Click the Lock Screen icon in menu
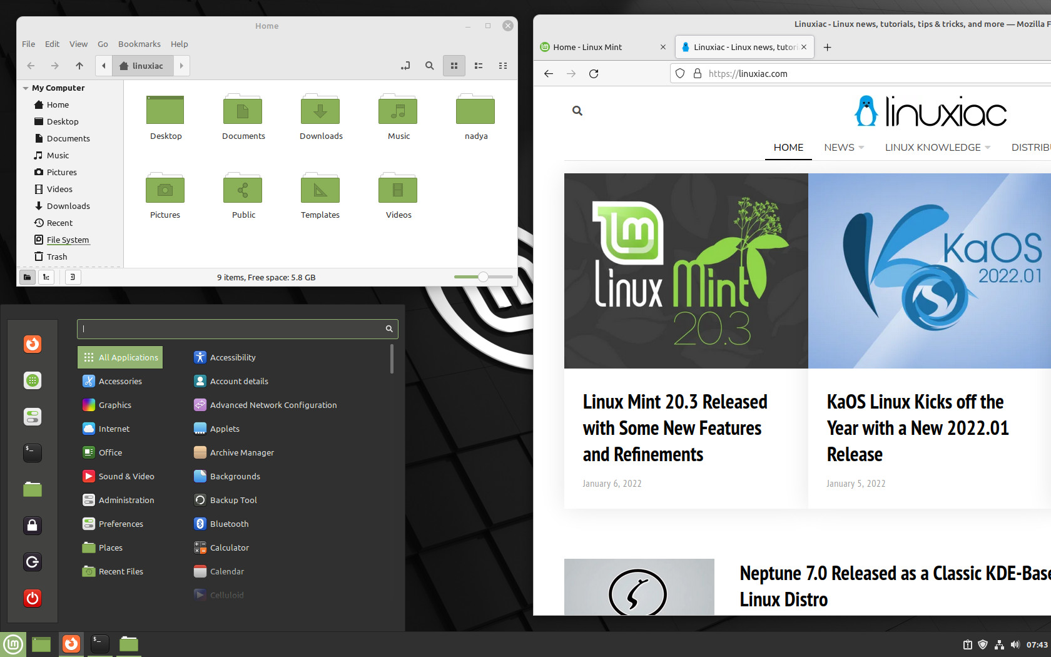 pos(33,526)
